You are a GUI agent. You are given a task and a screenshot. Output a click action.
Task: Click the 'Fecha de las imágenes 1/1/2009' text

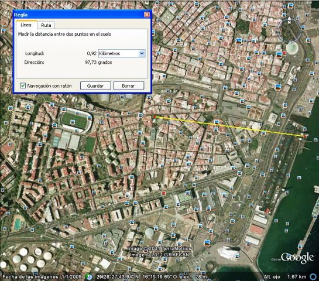42,277
